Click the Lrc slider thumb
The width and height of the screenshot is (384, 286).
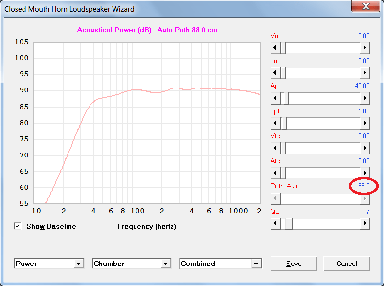click(x=283, y=73)
